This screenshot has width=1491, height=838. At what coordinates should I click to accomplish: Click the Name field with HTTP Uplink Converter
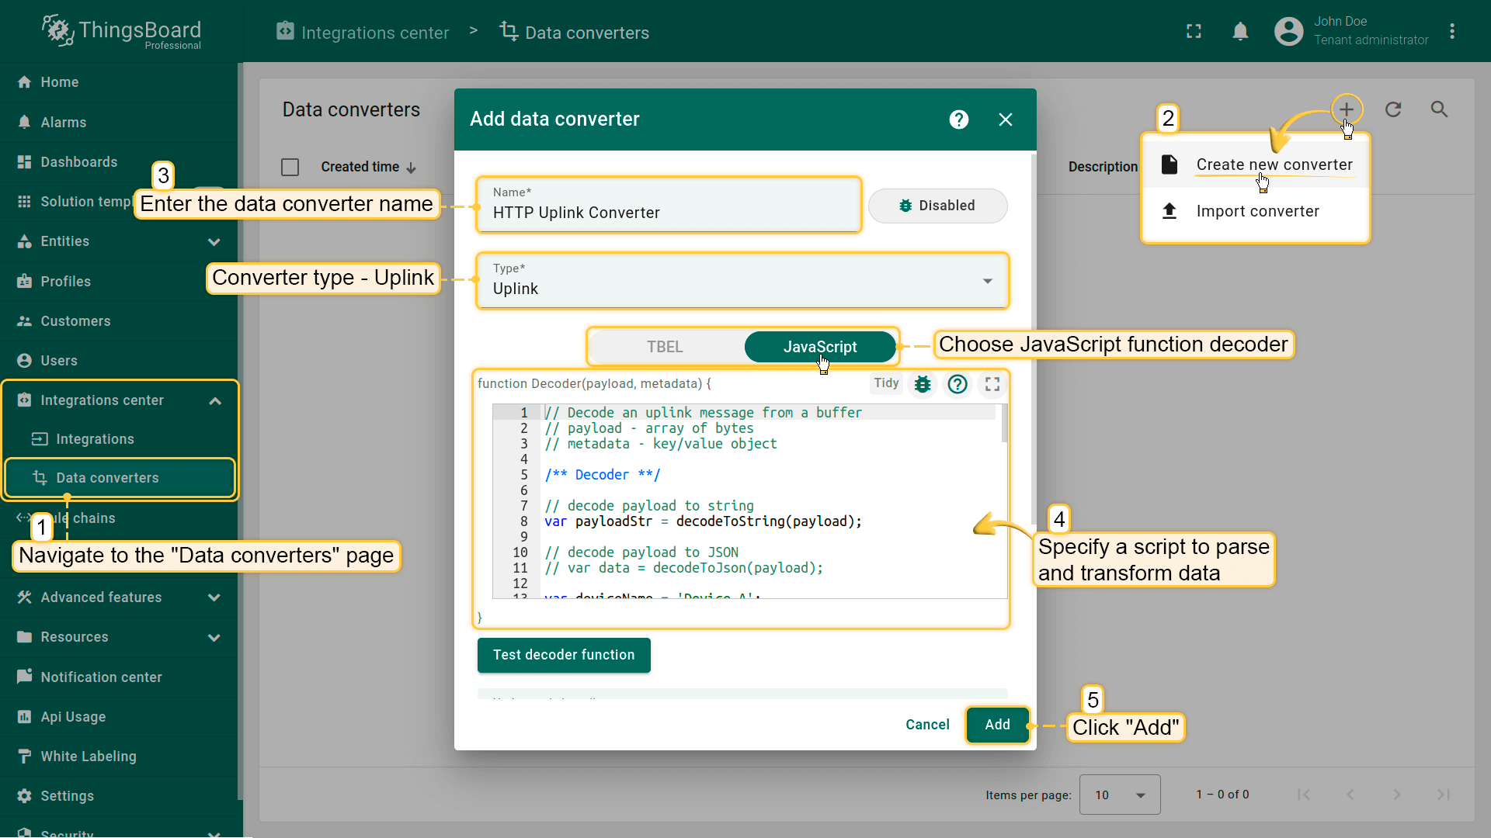(668, 213)
